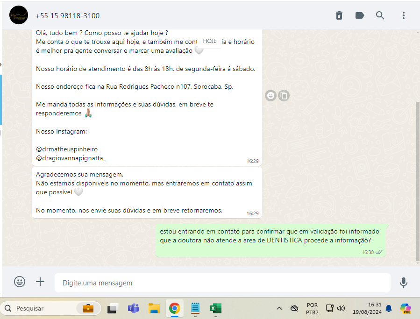Select the 'Agradecemos sua mensagem' bubble
420x319 pixels.
click(147, 192)
